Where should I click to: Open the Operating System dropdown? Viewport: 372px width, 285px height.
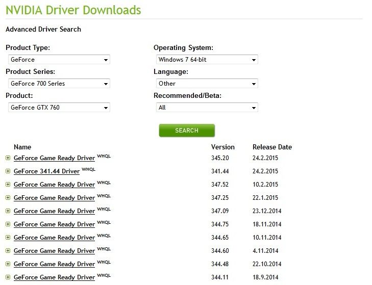(207, 60)
